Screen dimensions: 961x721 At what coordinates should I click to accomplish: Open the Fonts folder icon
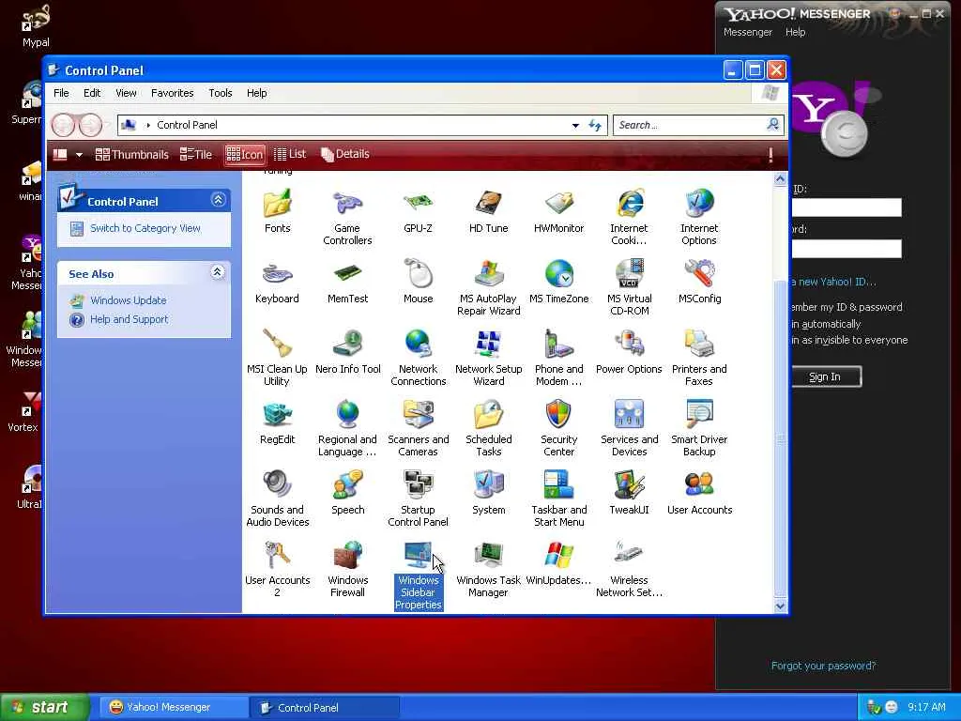(277, 205)
